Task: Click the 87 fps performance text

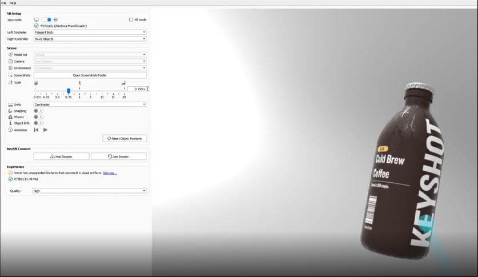Action: pos(26,179)
